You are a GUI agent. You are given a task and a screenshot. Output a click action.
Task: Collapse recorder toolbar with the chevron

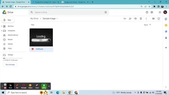tap(49, 86)
